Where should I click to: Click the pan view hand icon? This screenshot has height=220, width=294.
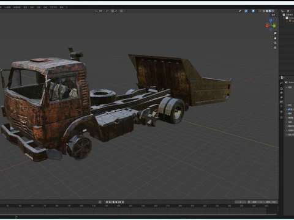pyautogui.click(x=275, y=38)
